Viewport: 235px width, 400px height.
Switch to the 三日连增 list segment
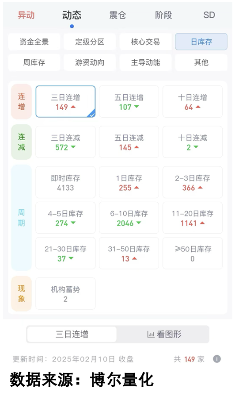(x=72, y=334)
